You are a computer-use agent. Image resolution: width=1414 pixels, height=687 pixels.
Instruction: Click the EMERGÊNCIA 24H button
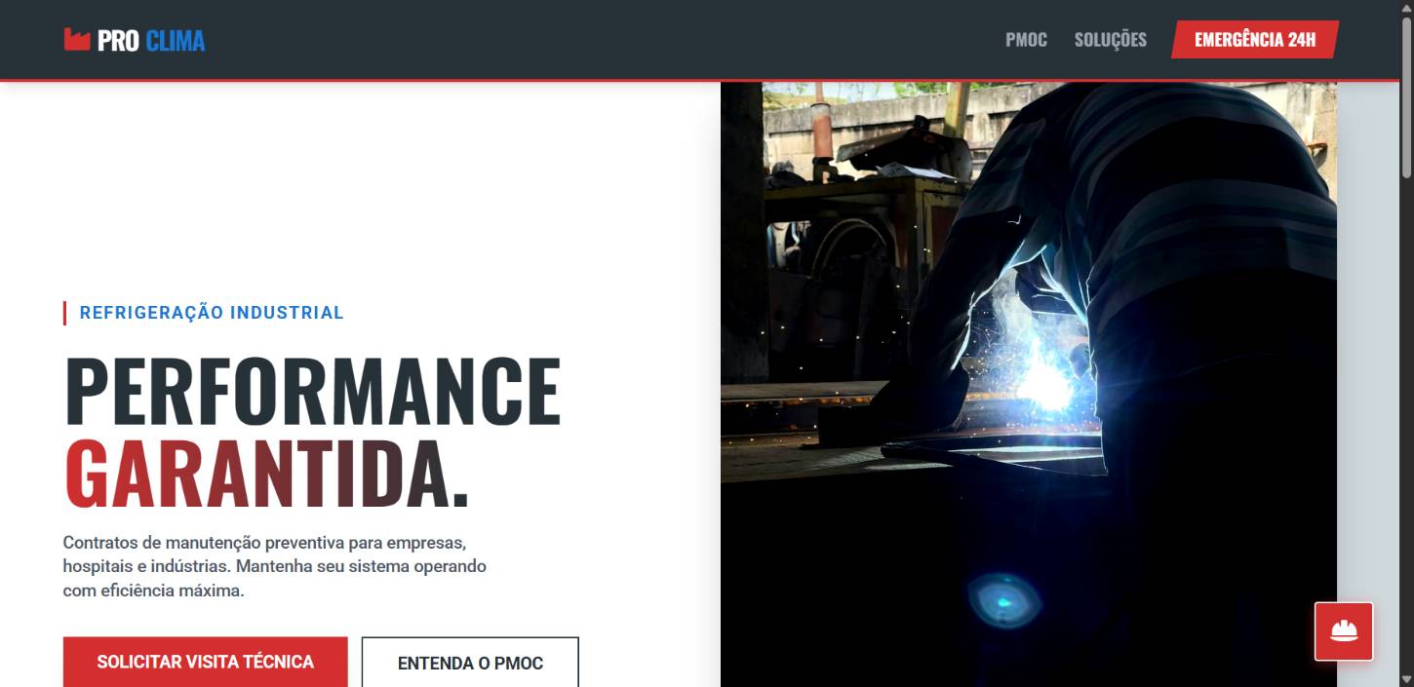click(x=1255, y=40)
